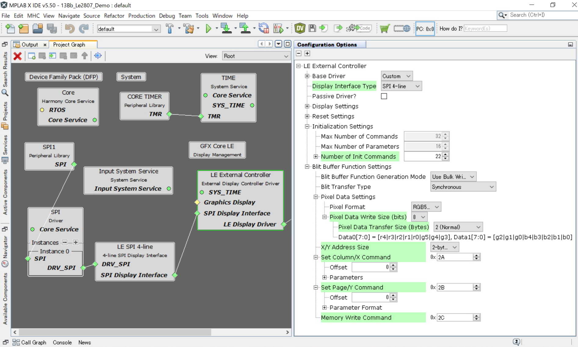Open the Base Driver Custom dropdown
This screenshot has height=347, width=578.
pyautogui.click(x=397, y=76)
